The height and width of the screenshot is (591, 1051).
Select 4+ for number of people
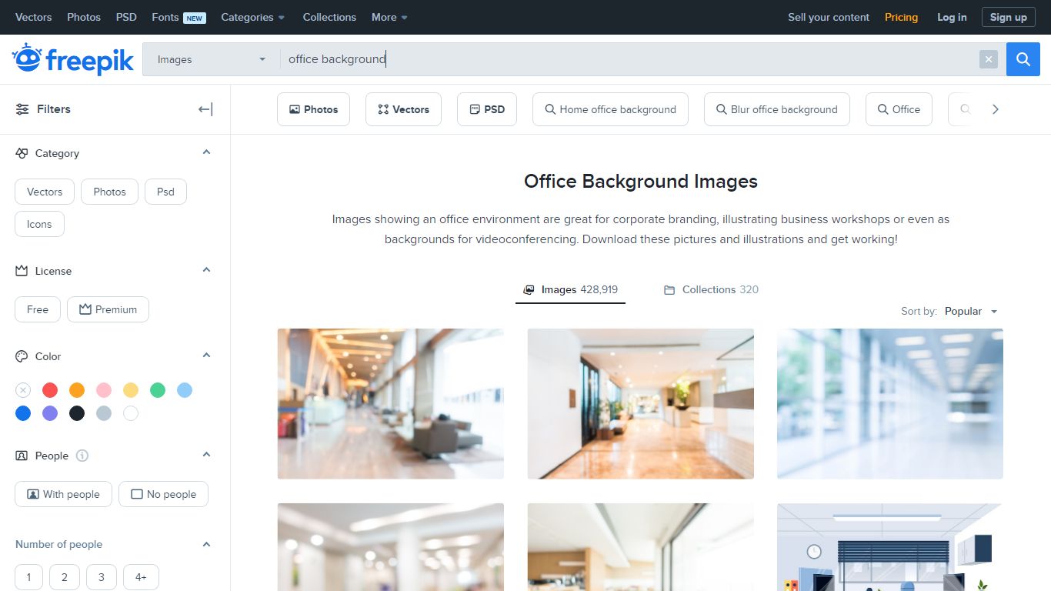point(141,577)
